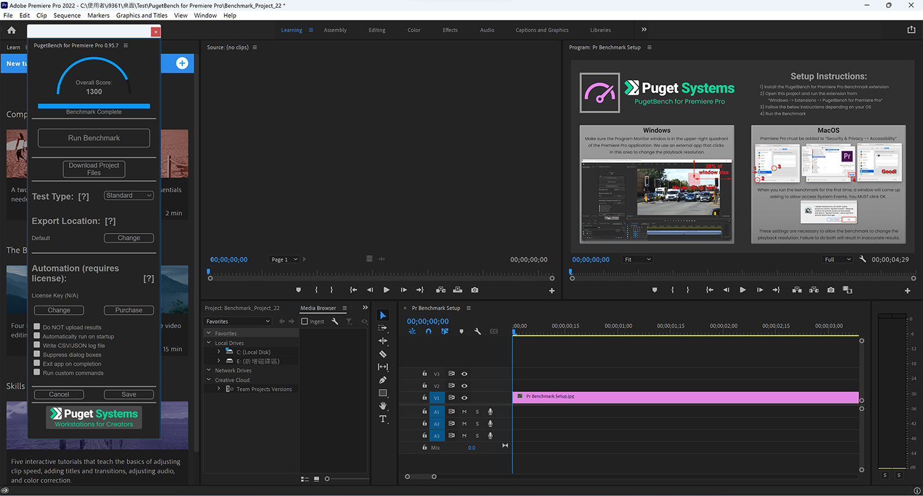Viewport: 923px width, 496px height.
Task: Select the Razor tool
Action: click(x=383, y=354)
